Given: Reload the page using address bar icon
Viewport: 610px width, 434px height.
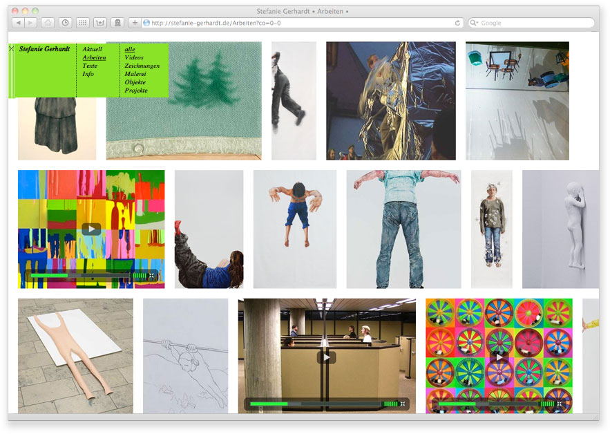Looking at the screenshot, I should pos(457,23).
